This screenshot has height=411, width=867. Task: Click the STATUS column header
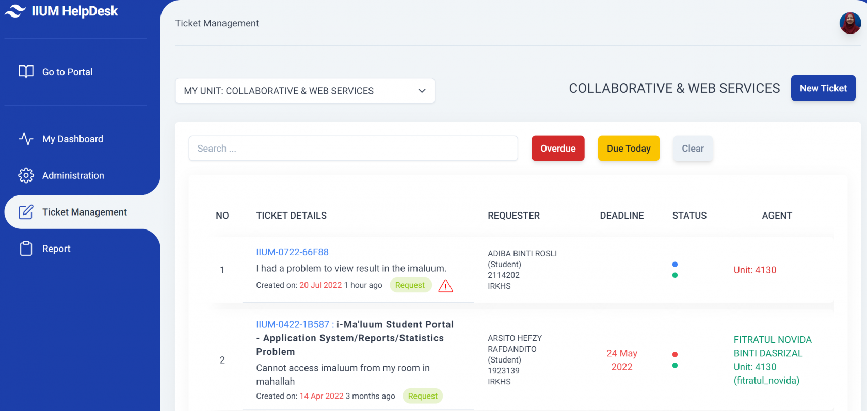coord(689,216)
